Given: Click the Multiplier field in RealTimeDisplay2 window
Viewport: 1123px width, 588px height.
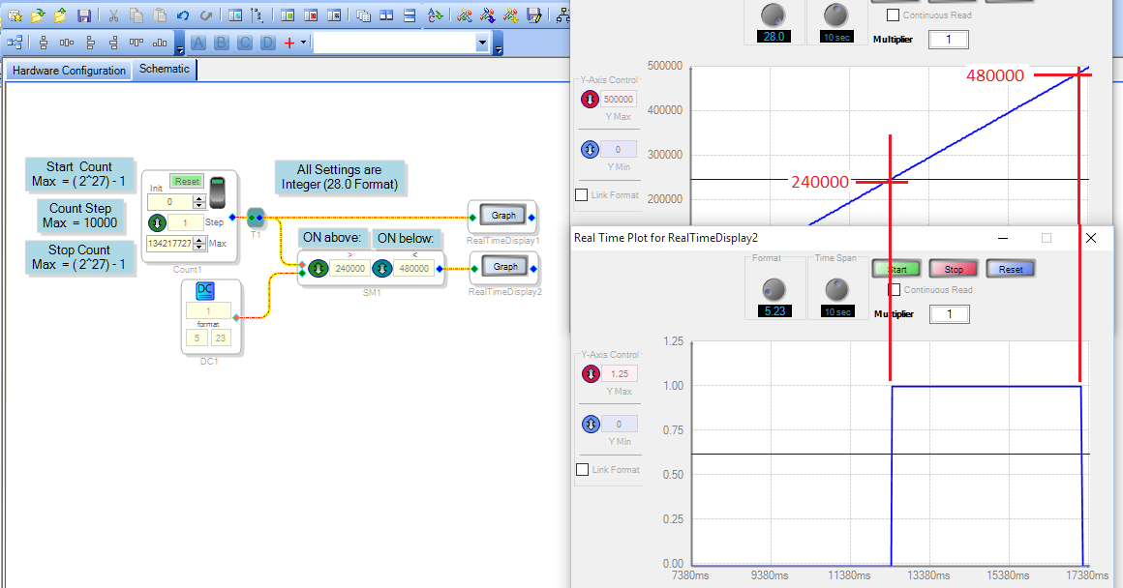Looking at the screenshot, I should (950, 314).
